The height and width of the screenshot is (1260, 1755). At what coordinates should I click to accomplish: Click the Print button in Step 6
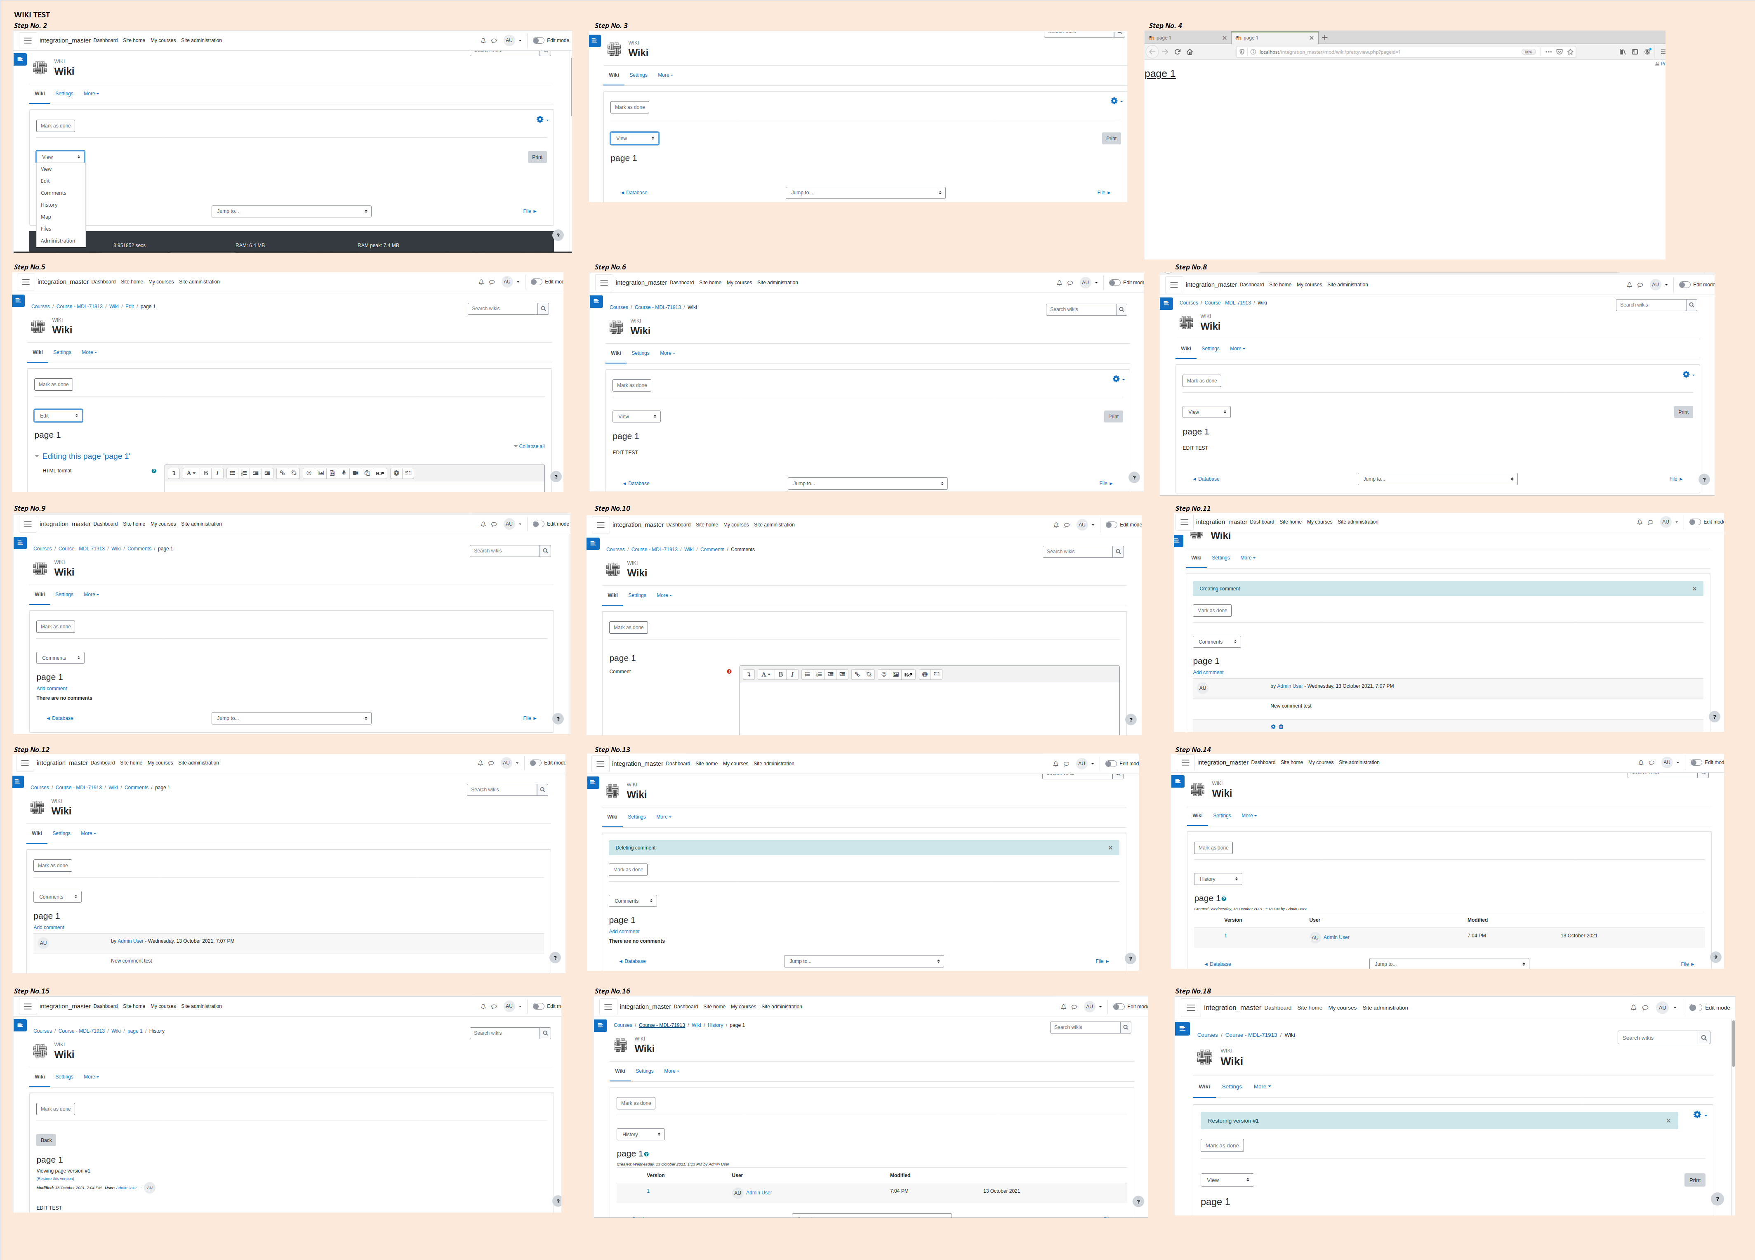click(x=1114, y=416)
